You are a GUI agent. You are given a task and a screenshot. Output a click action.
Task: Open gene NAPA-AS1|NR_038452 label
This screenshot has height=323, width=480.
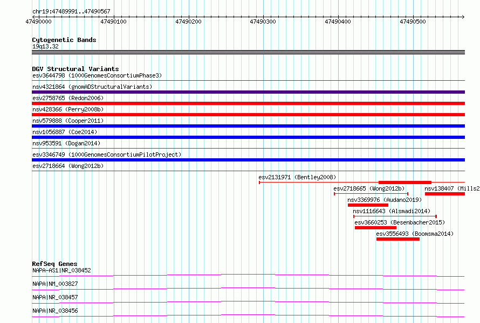(x=61, y=270)
